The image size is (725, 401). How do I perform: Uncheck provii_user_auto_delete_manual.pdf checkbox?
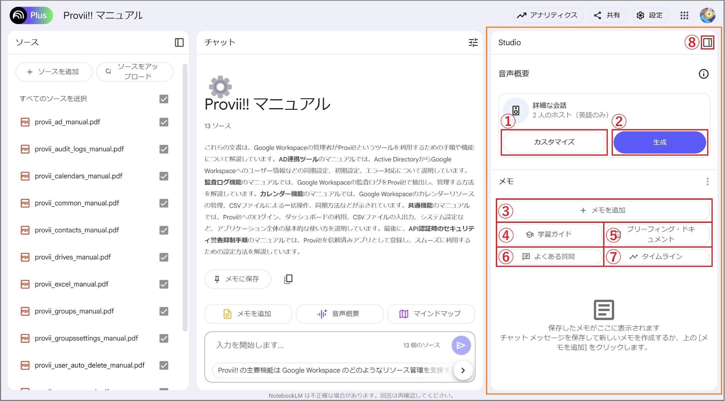click(x=164, y=365)
